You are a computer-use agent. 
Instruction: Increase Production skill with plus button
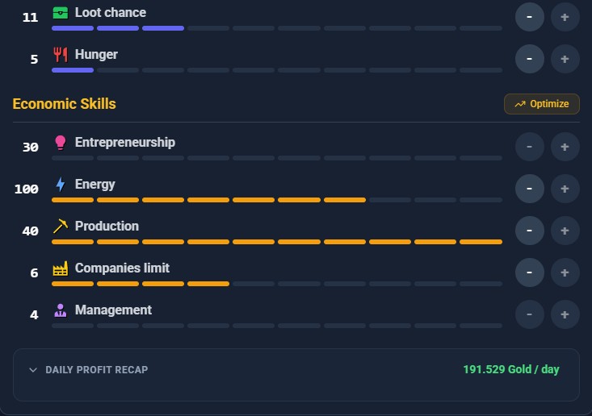coord(565,231)
